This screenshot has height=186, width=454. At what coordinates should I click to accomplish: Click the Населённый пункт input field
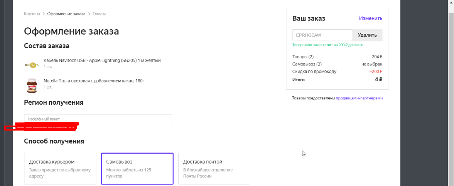click(98, 123)
